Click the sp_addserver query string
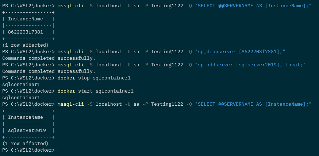The width and height of the screenshot is (319, 156). pyautogui.click(x=250, y=65)
